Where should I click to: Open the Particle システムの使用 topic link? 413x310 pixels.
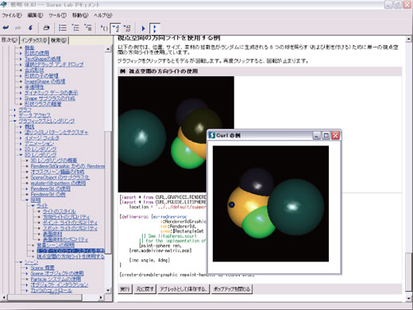pyautogui.click(x=56, y=279)
